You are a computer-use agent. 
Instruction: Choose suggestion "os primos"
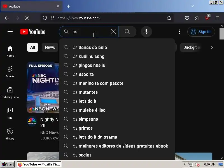pos(117,128)
